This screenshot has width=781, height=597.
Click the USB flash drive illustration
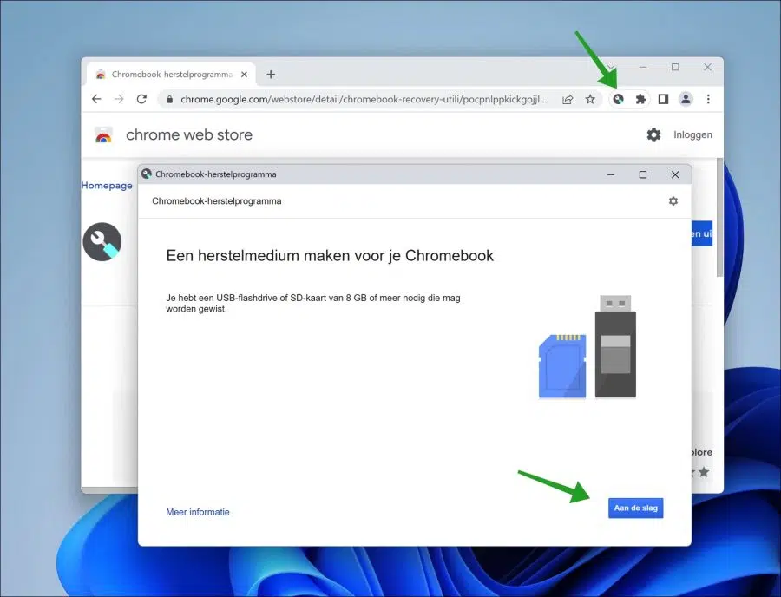[615, 346]
